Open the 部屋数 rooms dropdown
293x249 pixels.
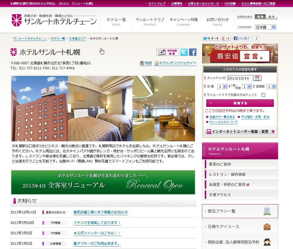coord(271,87)
